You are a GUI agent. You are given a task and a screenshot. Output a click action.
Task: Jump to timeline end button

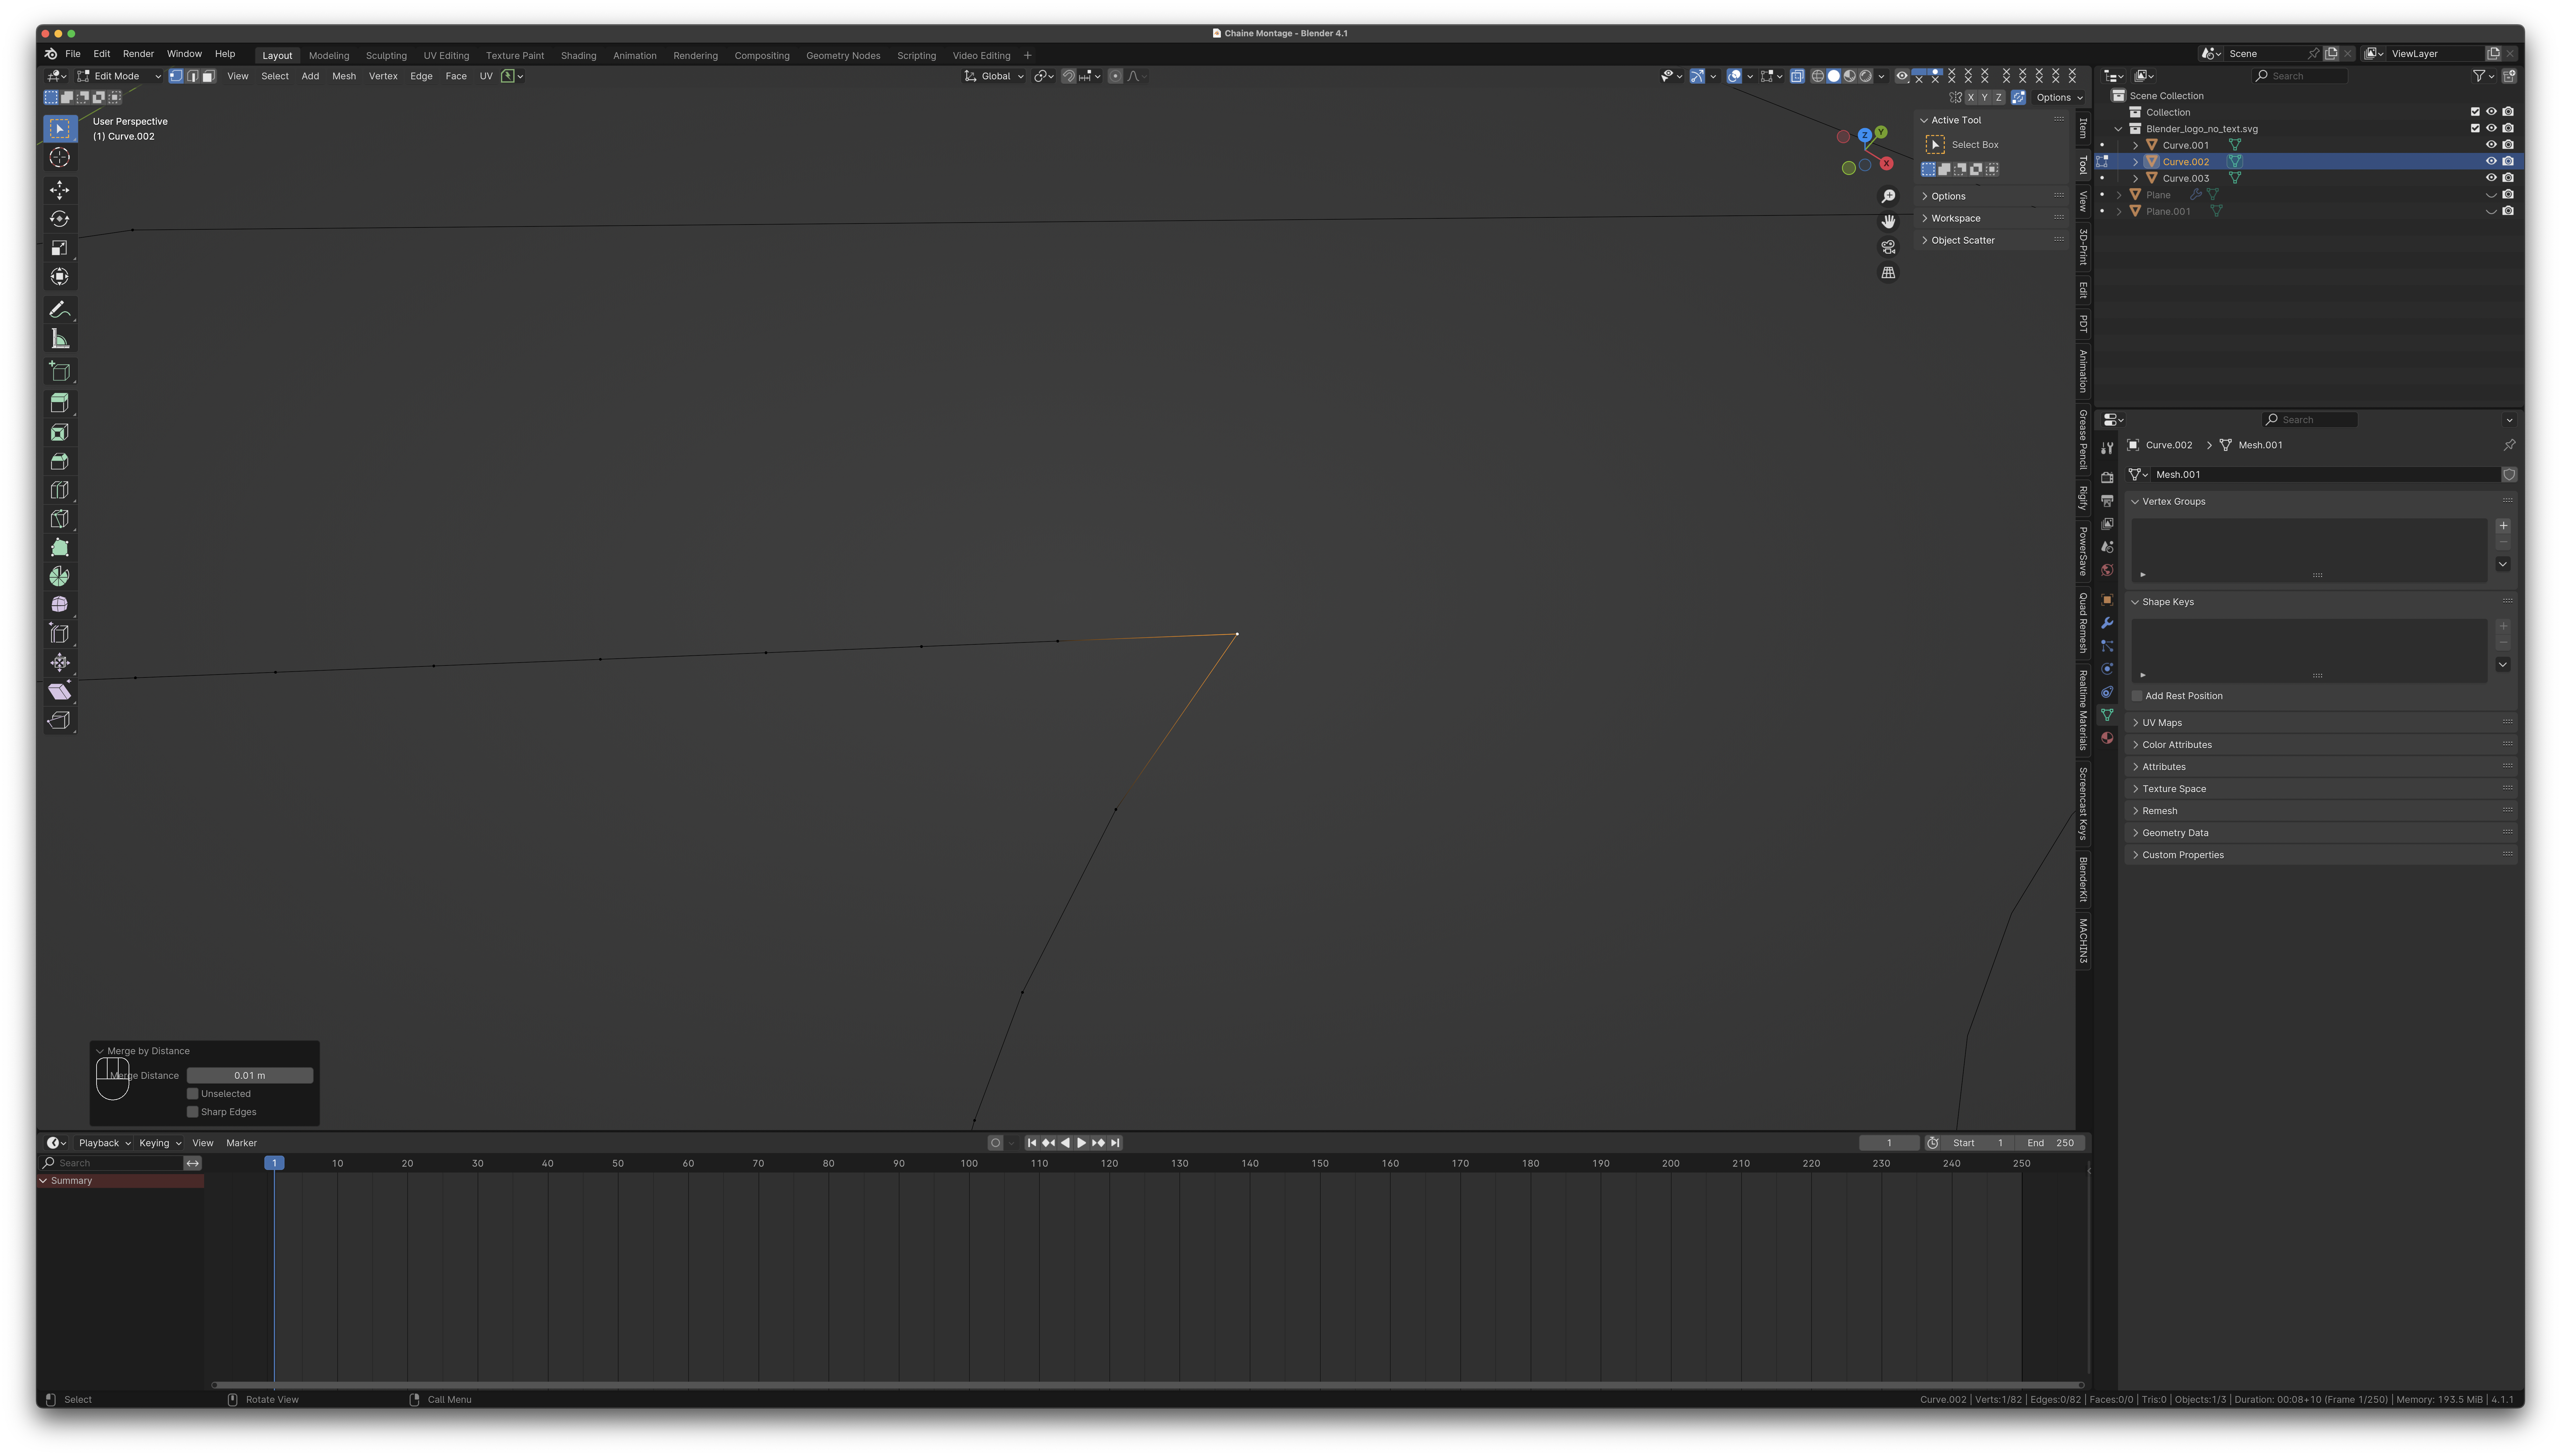coord(1115,1143)
